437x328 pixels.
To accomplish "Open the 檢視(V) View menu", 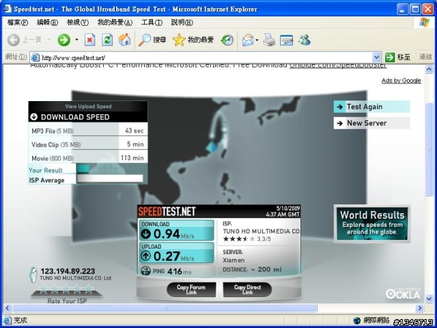I will tap(78, 23).
